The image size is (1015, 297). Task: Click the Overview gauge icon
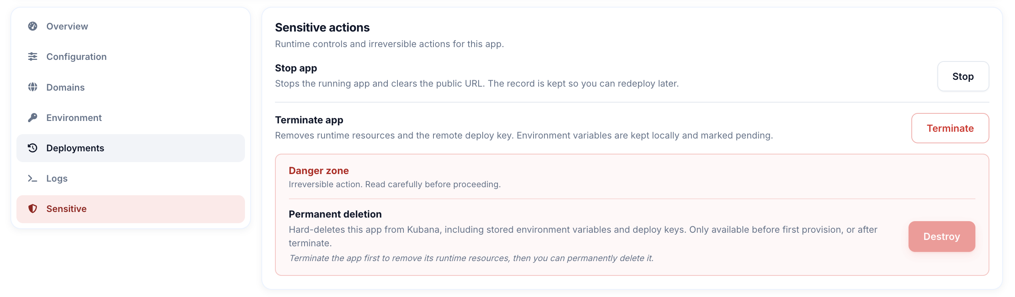point(33,26)
